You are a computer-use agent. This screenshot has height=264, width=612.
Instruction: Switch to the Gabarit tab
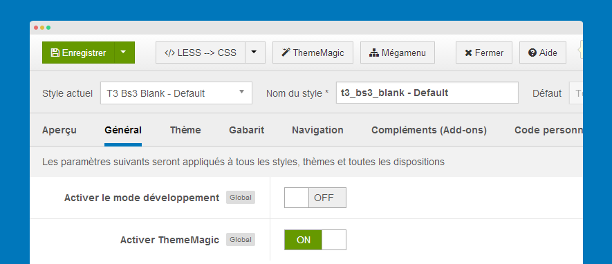(247, 130)
